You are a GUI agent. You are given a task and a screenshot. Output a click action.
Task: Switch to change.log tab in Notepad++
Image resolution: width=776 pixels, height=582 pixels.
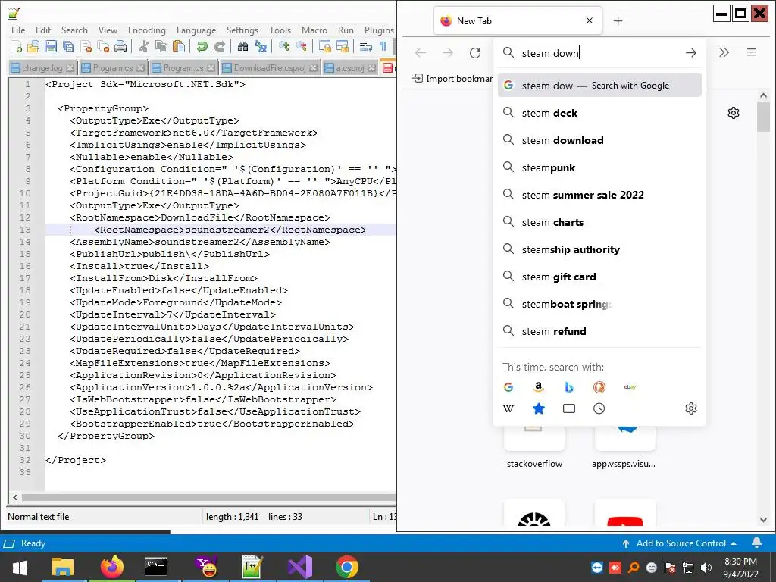42,67
